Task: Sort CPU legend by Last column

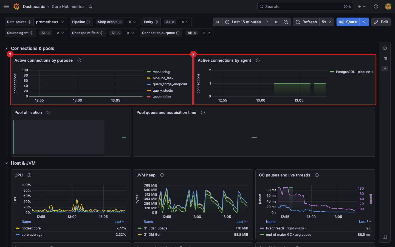Action: (x=120, y=222)
